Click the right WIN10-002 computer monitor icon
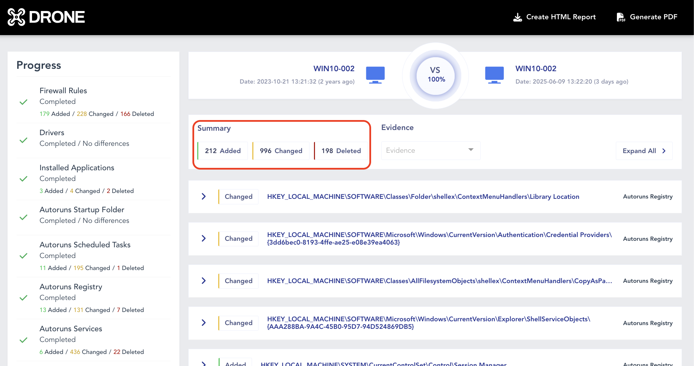Screen dimensions: 694x366 pyautogui.click(x=494, y=75)
